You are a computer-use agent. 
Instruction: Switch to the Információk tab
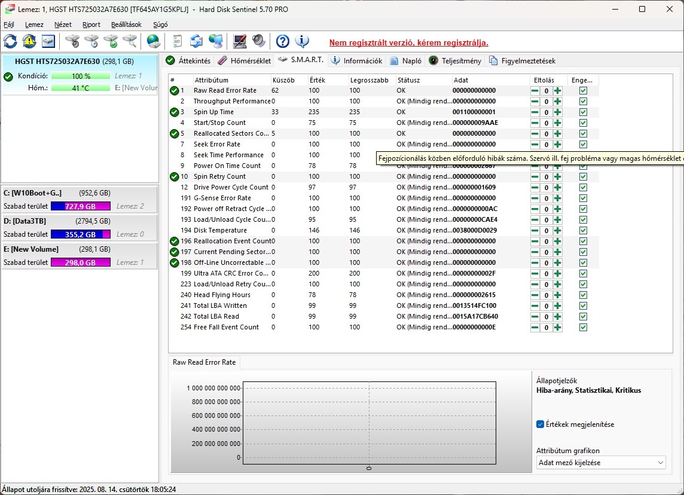pos(356,60)
